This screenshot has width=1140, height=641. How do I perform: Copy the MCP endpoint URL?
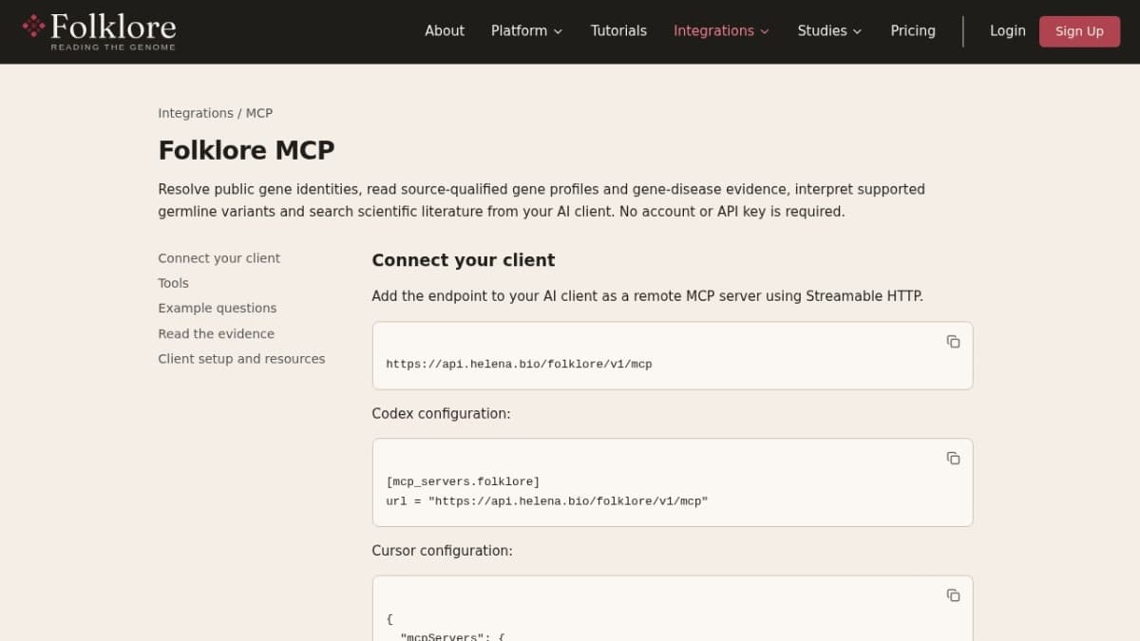(953, 342)
